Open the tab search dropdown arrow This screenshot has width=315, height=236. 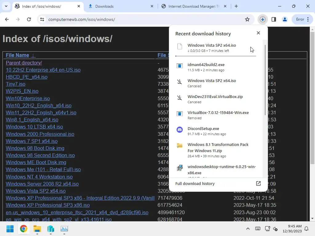point(6,6)
